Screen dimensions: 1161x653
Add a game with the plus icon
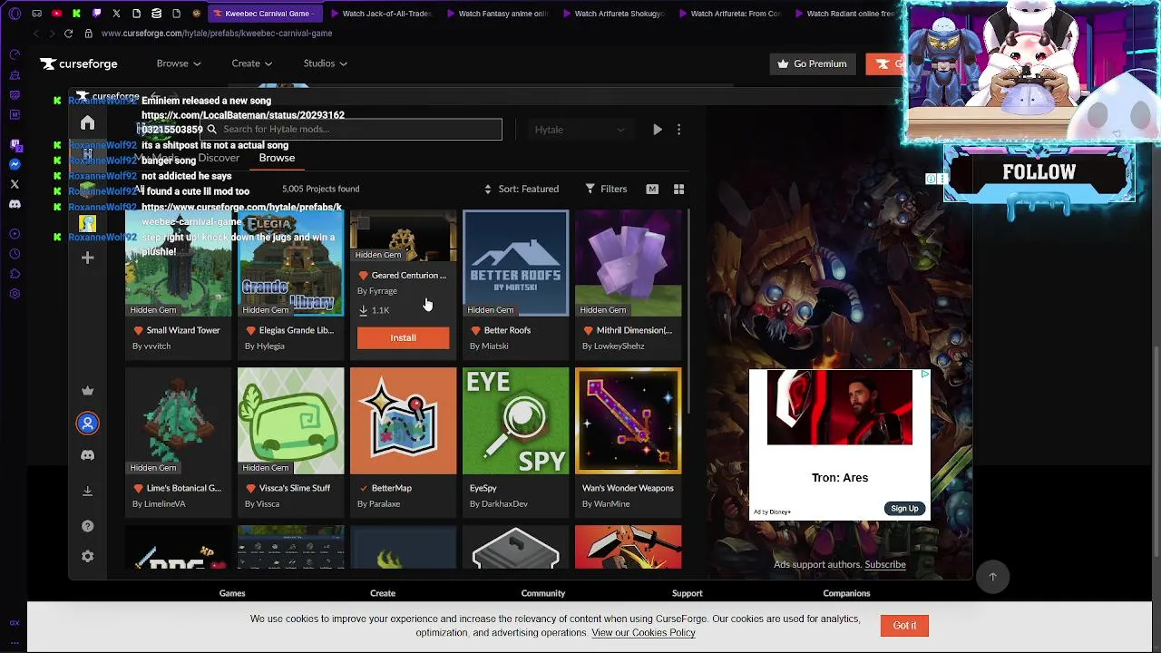tap(87, 258)
